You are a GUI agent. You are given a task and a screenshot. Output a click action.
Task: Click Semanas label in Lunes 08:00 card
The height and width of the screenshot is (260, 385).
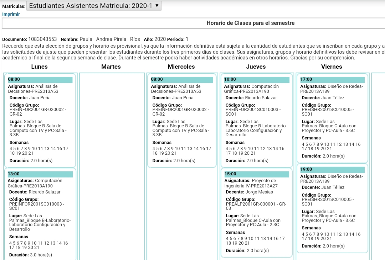click(x=19, y=143)
